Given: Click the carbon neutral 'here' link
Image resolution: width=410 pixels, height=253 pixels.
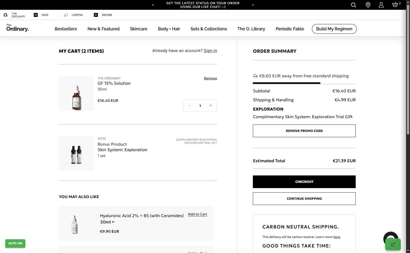Looking at the screenshot, I should (x=337, y=237).
